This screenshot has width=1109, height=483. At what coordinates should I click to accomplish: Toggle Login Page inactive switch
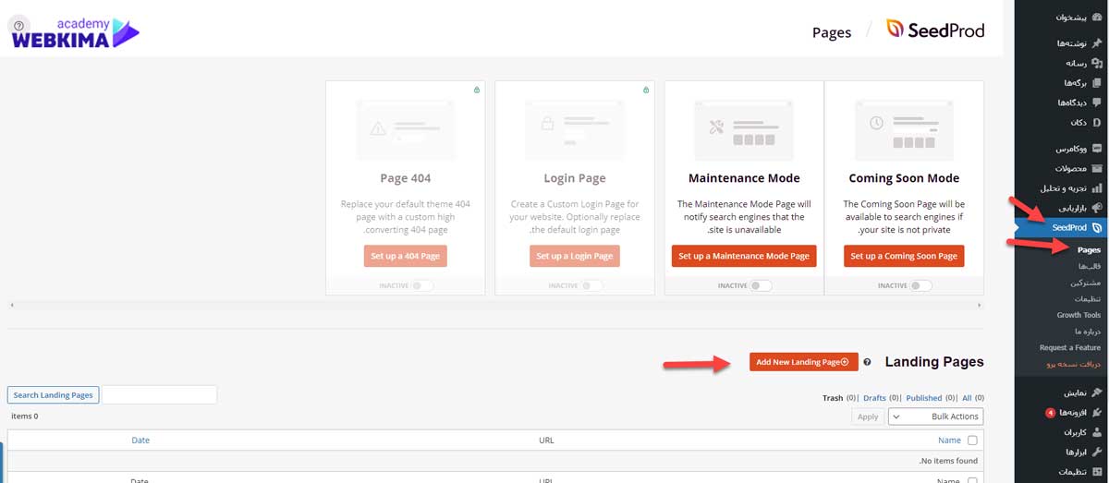pos(591,285)
